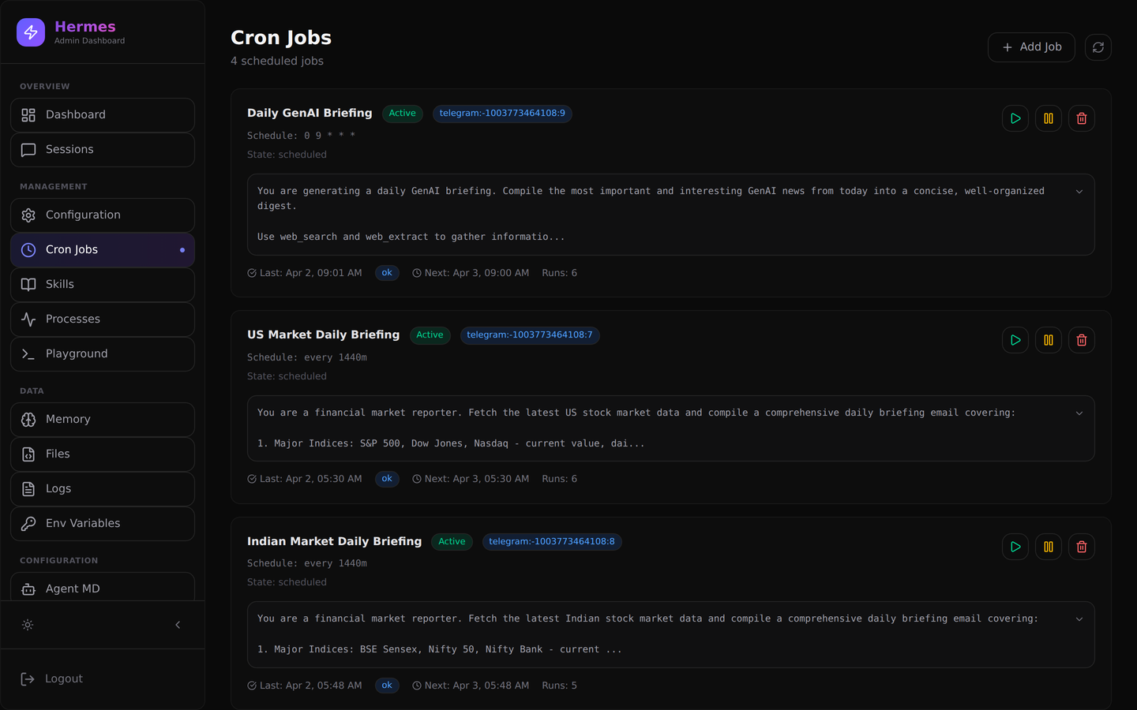Click the Add Job button
The width and height of the screenshot is (1137, 710).
coord(1031,47)
